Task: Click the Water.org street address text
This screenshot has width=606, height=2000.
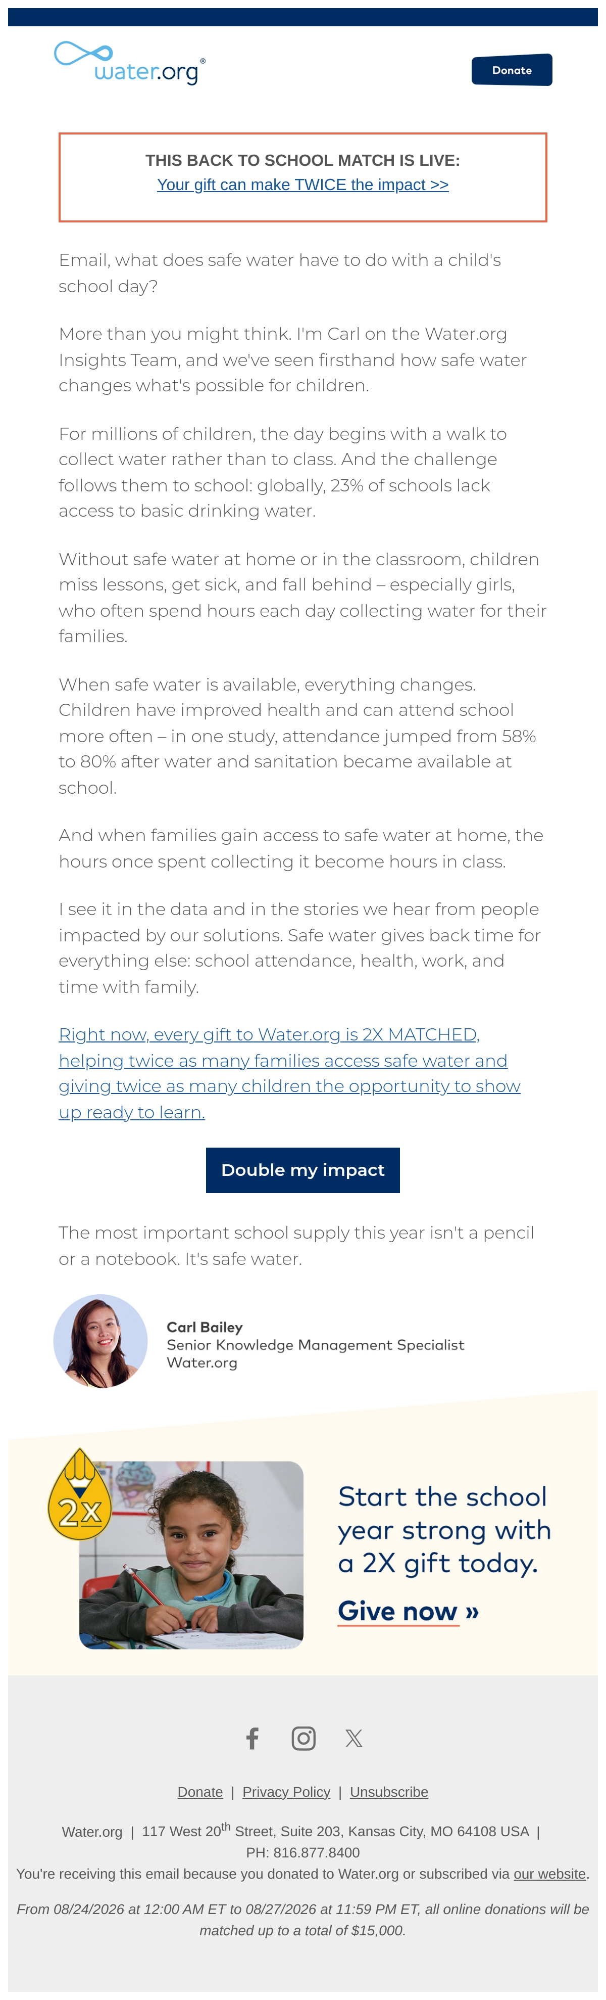Action: click(x=335, y=1831)
